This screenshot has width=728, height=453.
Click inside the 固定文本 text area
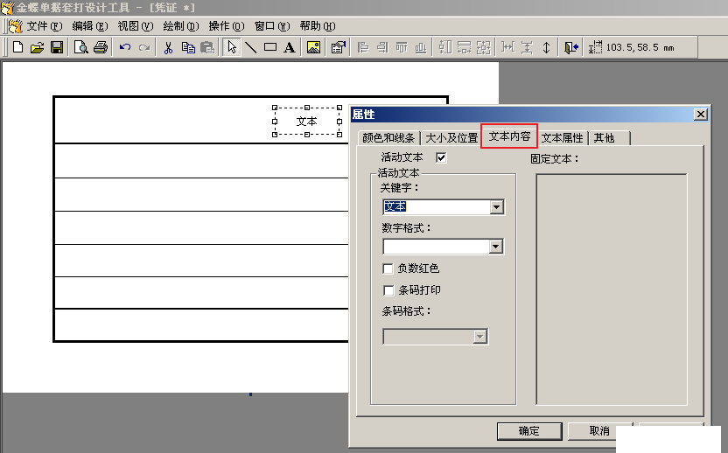pyautogui.click(x=611, y=289)
